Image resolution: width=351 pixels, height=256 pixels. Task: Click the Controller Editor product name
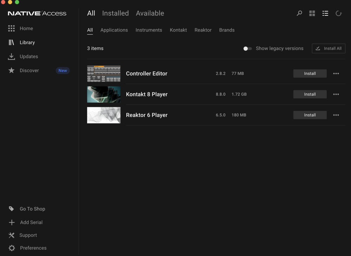pyautogui.click(x=147, y=74)
